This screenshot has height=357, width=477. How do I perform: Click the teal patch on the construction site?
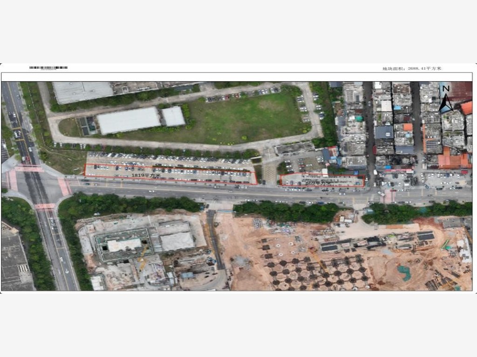pos(404,273)
